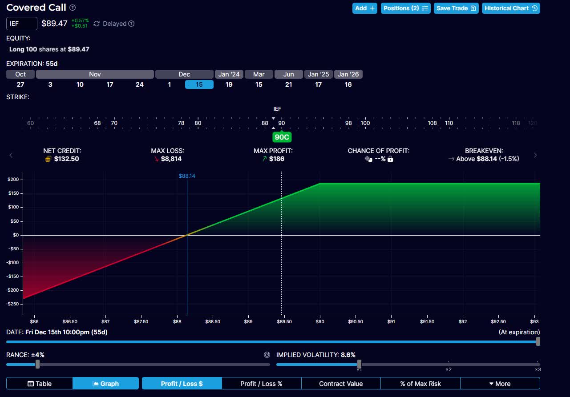Select Profit / Loss % display mode
Image resolution: width=570 pixels, height=397 pixels.
point(261,383)
